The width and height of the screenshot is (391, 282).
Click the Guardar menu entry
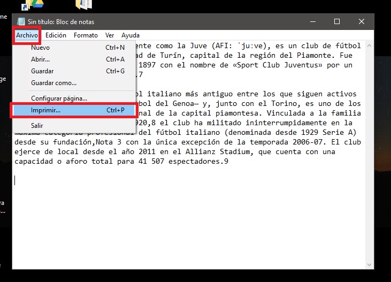tap(74, 71)
